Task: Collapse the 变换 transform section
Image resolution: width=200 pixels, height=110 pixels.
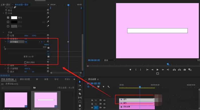Action: (x=4, y=32)
